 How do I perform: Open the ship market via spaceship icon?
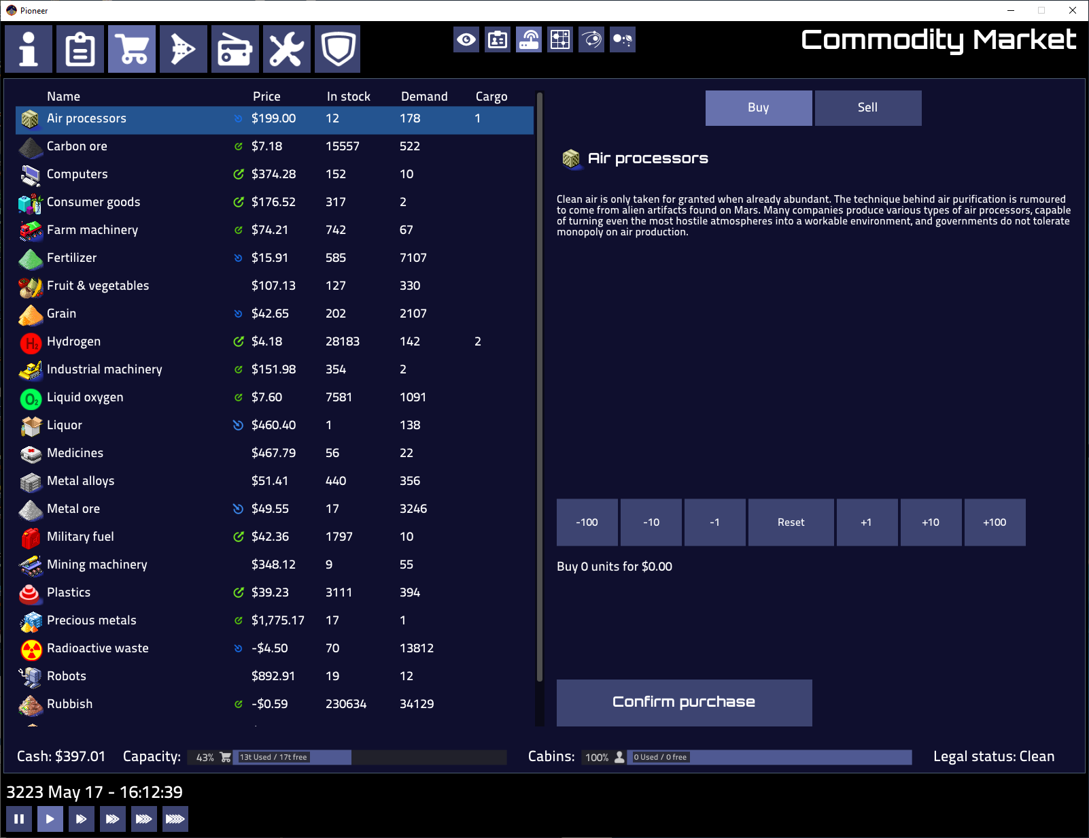point(184,48)
